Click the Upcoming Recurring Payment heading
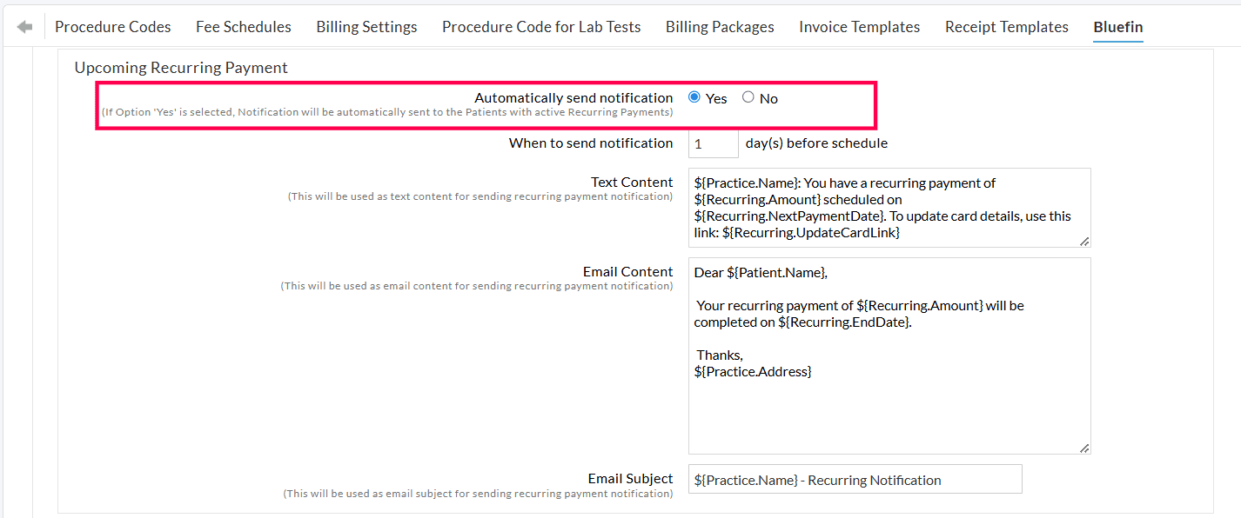Image resolution: width=1241 pixels, height=518 pixels. 181,67
